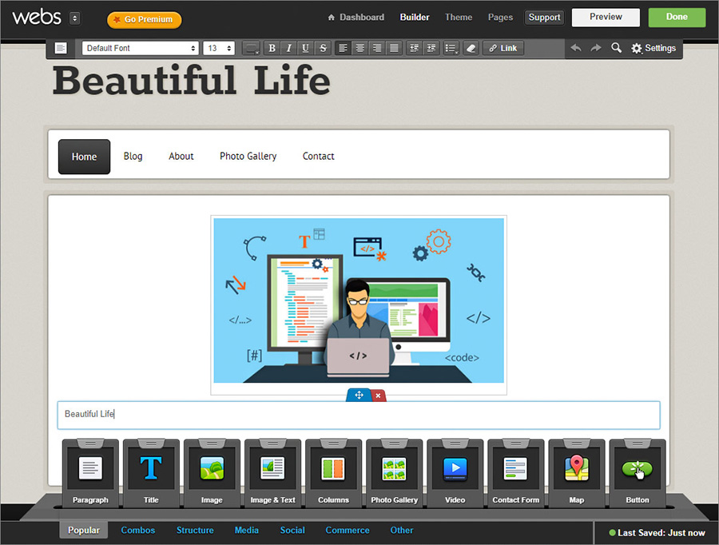This screenshot has width=719, height=545.
Task: Select the Blog navigation item
Action: [x=133, y=157]
